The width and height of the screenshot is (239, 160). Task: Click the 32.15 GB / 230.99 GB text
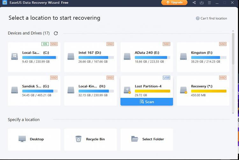coord(93,95)
